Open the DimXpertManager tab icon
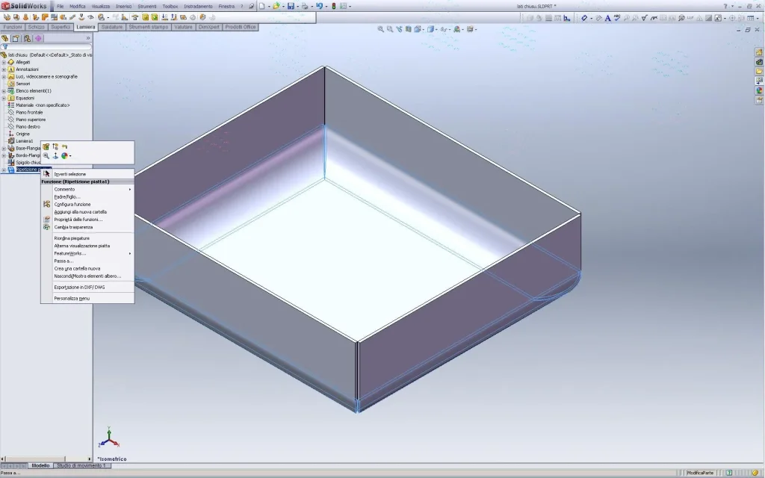This screenshot has height=478, width=765. click(38, 38)
